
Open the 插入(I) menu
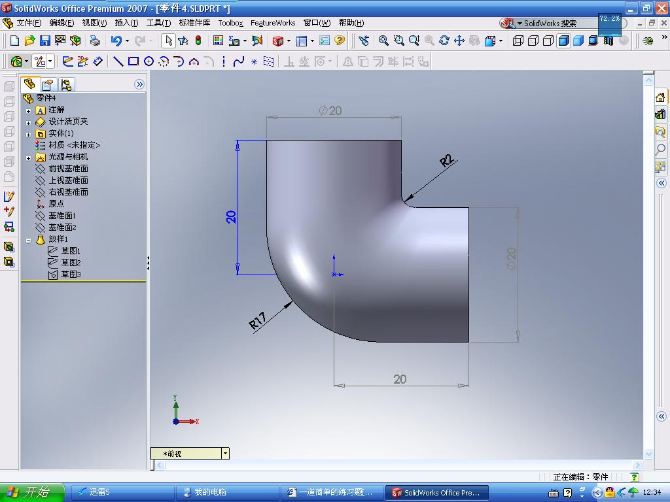pyautogui.click(x=126, y=23)
